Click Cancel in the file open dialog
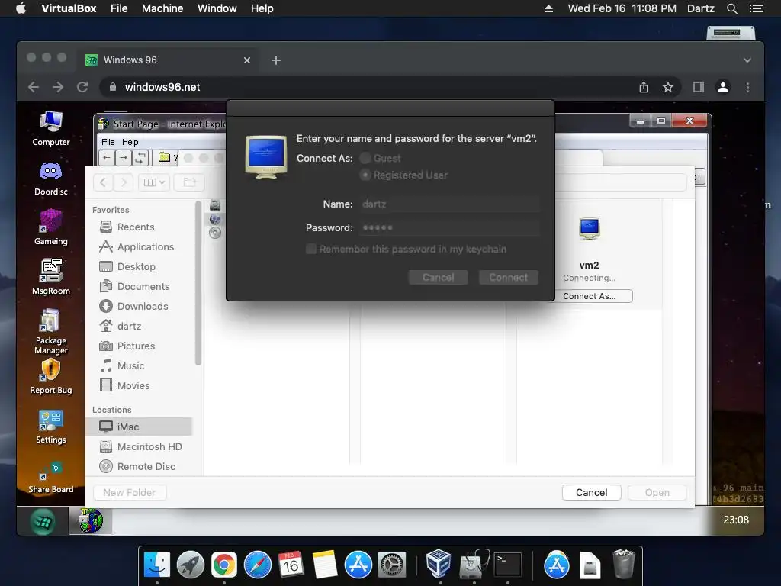The width and height of the screenshot is (781, 586). click(591, 492)
